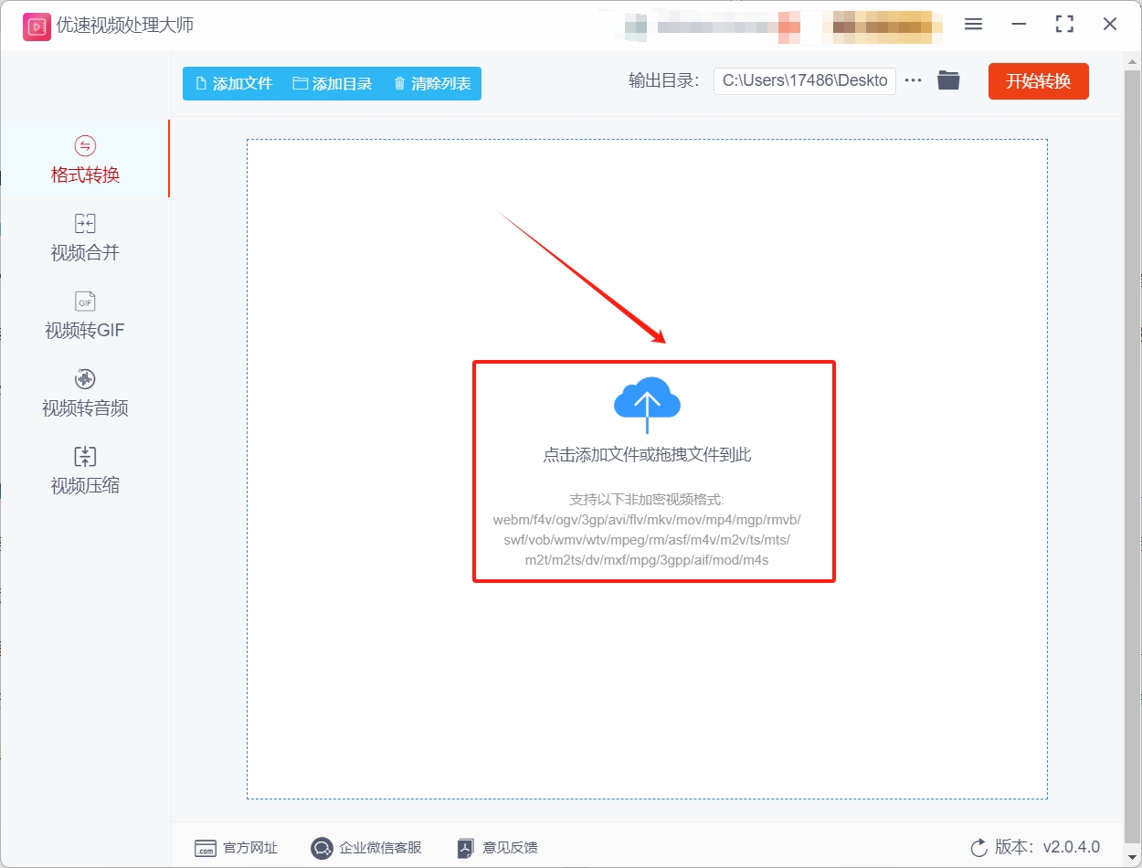Open the 意见反馈 feedback link
Screen dimensions: 1142x868
[498, 848]
